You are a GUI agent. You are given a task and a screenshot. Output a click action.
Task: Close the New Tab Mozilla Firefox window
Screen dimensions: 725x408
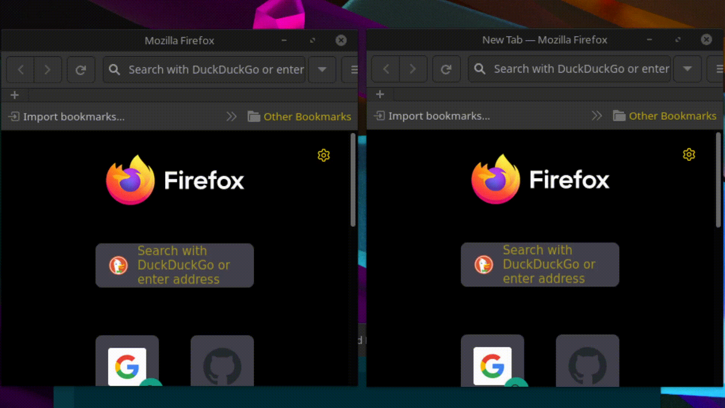click(706, 40)
